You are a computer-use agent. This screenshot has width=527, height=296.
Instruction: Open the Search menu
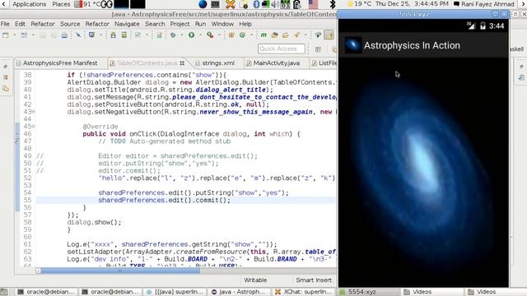coord(155,24)
